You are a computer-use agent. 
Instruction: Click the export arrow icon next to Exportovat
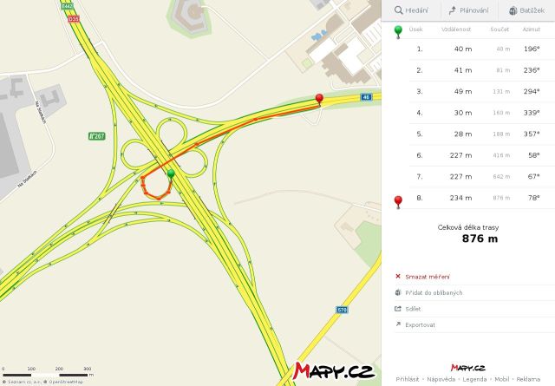click(x=398, y=324)
